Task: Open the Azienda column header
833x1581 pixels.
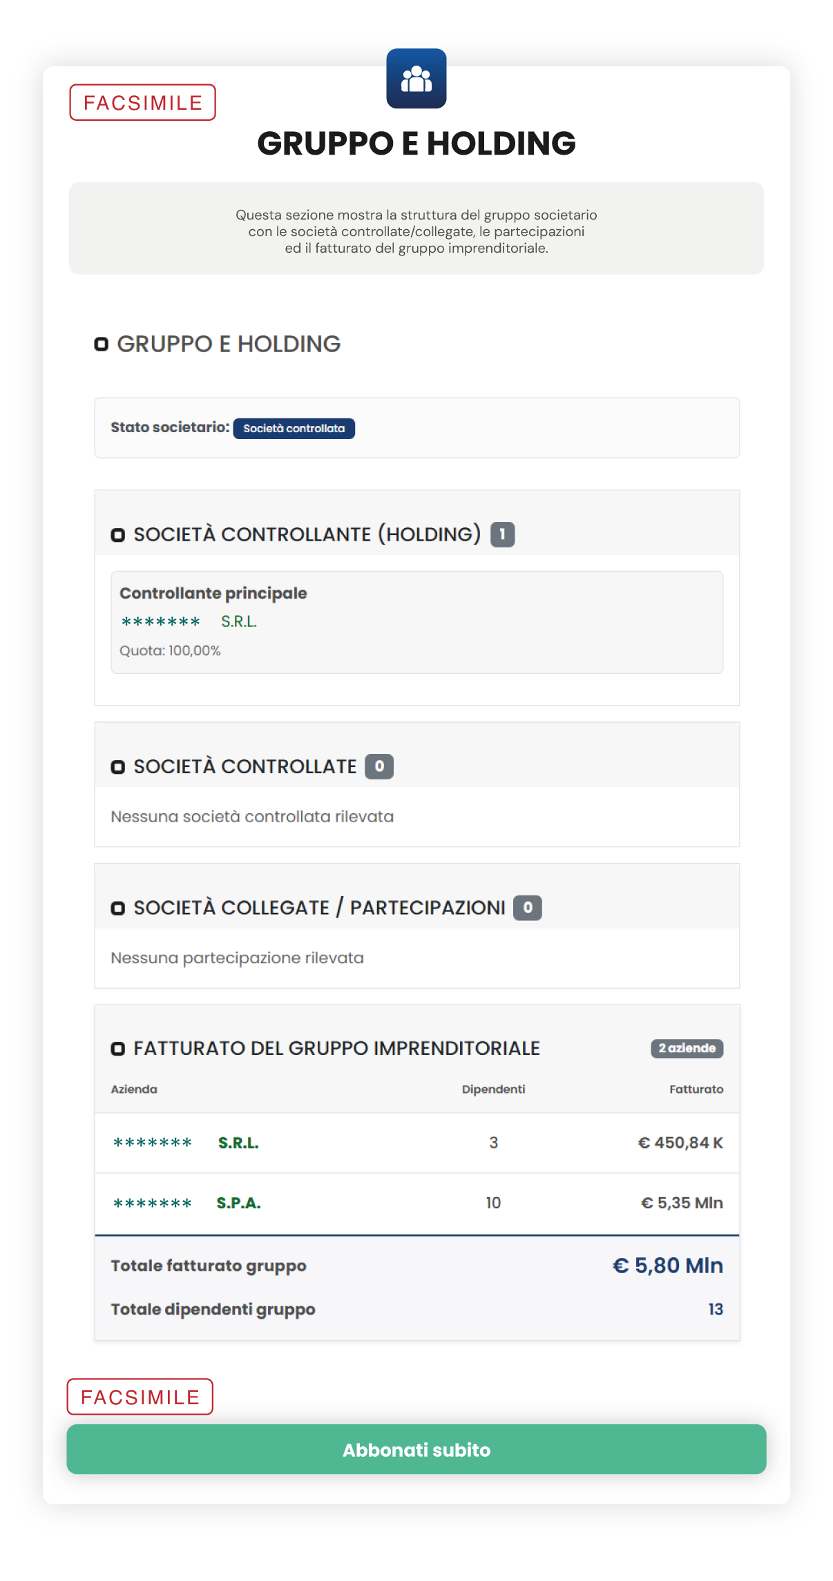Action: pos(134,1089)
